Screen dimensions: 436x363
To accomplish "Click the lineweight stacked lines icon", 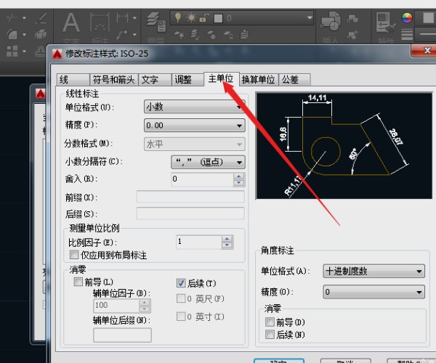I will click(x=407, y=34).
